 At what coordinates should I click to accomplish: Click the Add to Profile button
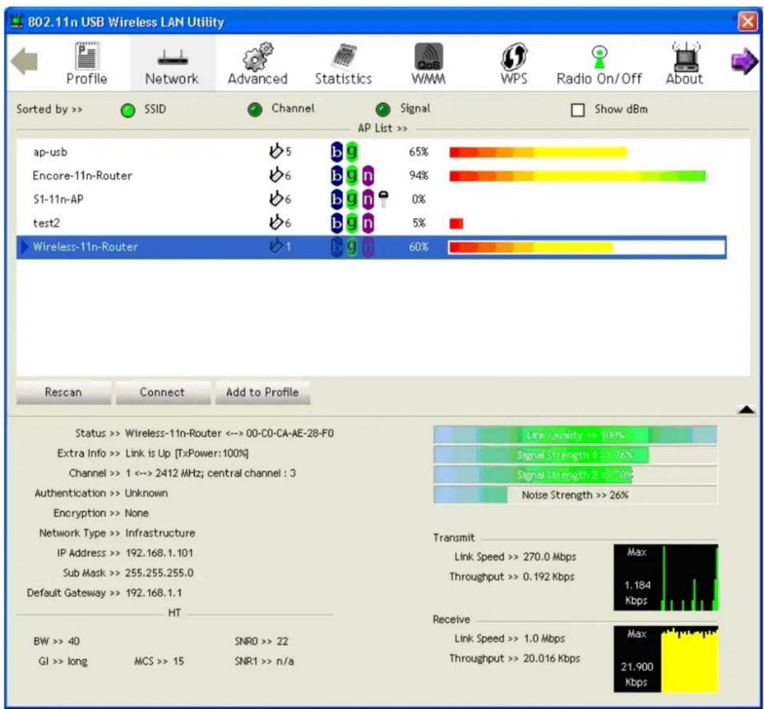pyautogui.click(x=263, y=392)
